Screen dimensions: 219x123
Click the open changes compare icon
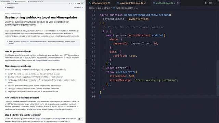206,3
